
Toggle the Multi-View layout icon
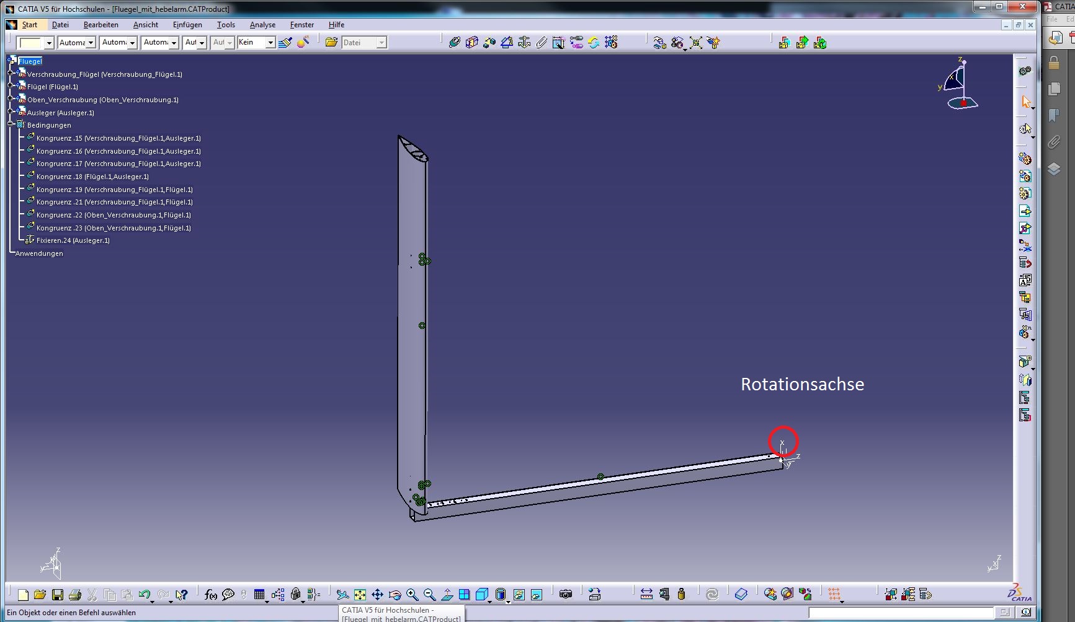coord(465,595)
